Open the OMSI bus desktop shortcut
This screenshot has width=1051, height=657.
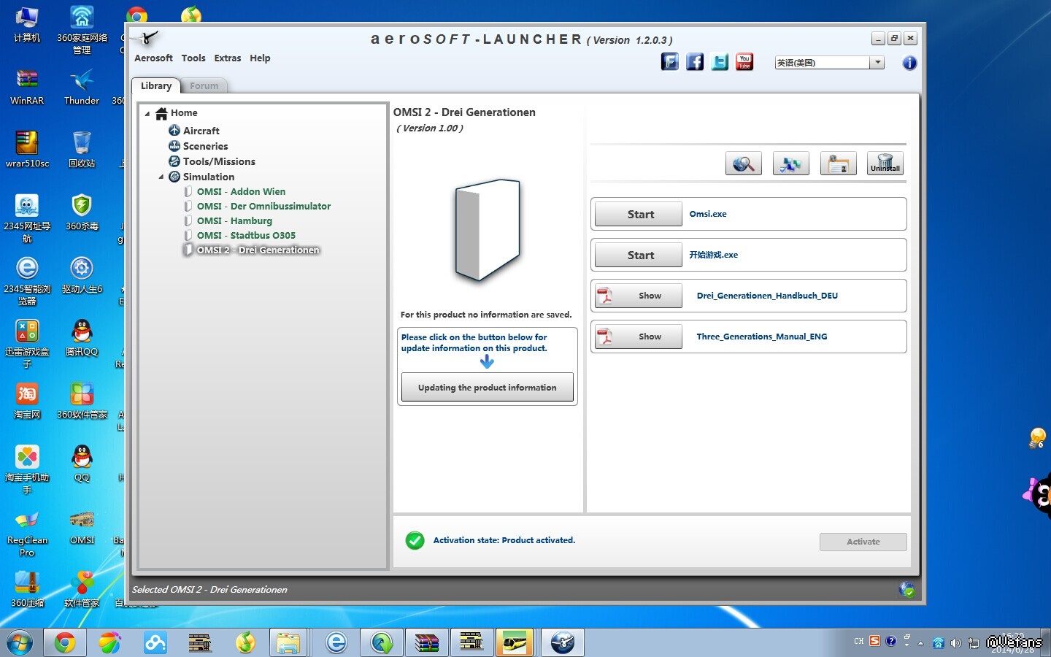click(x=82, y=527)
